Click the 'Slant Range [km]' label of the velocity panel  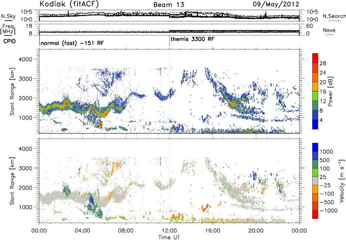[12, 181]
